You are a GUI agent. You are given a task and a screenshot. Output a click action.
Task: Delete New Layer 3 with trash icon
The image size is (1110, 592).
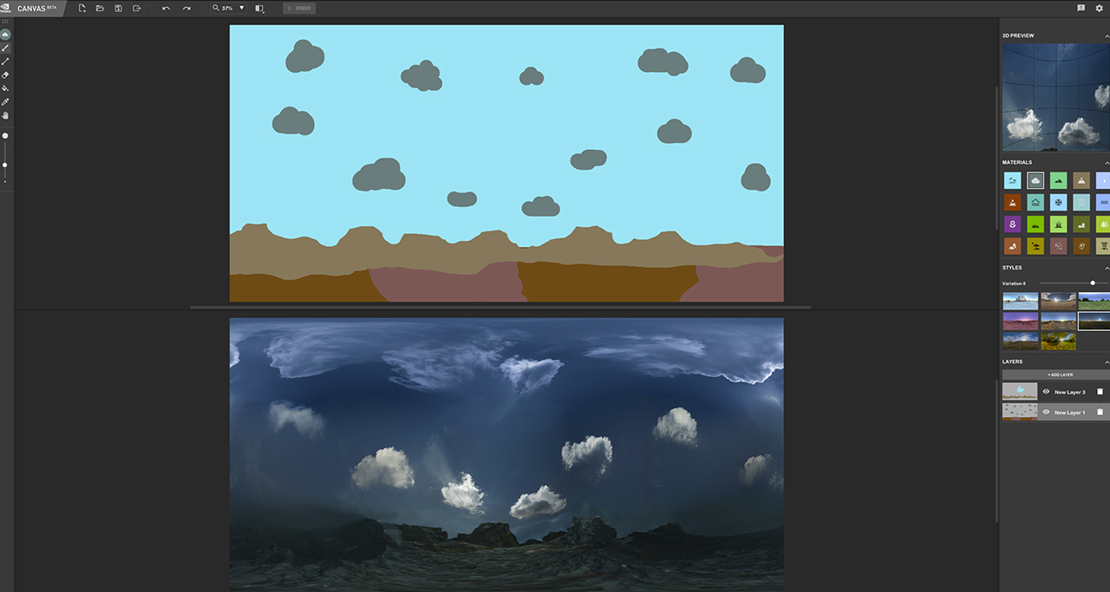click(x=1100, y=392)
